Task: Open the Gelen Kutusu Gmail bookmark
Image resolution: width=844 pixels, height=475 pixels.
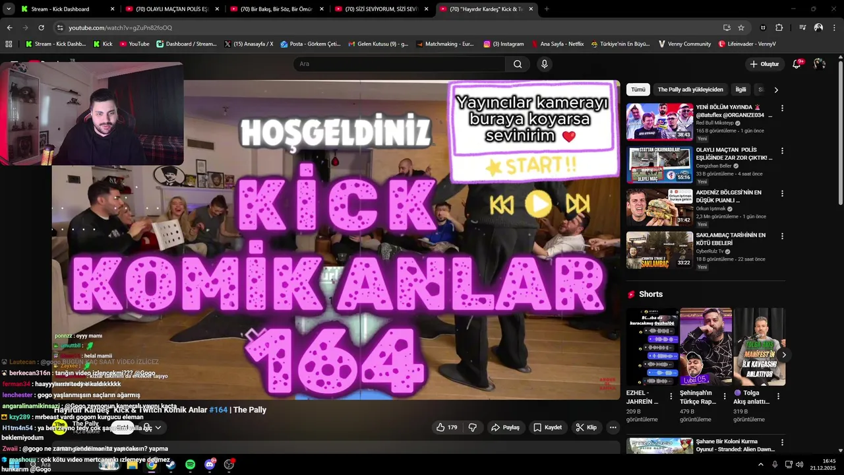Action: (x=378, y=44)
